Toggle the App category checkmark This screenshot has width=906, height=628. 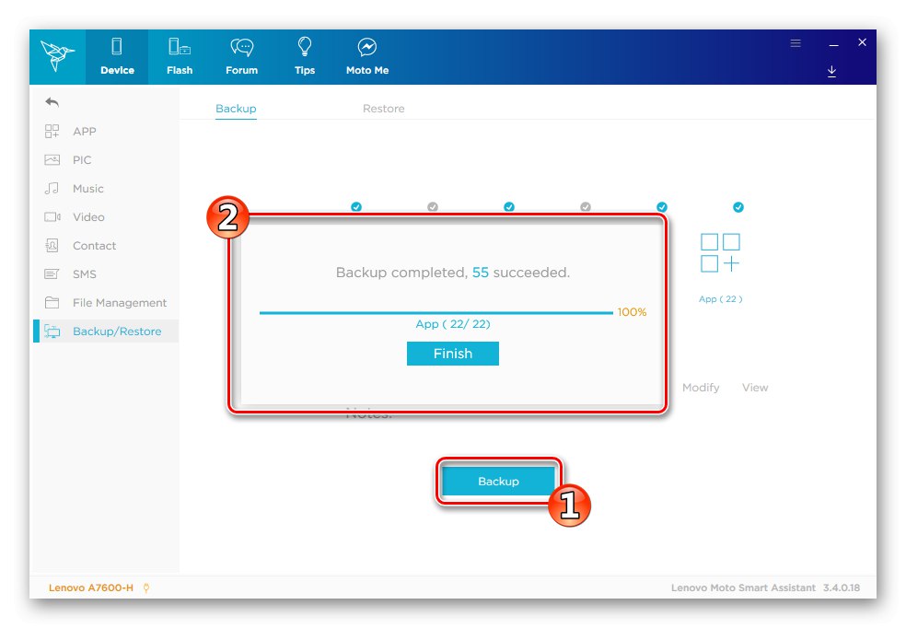coord(738,207)
